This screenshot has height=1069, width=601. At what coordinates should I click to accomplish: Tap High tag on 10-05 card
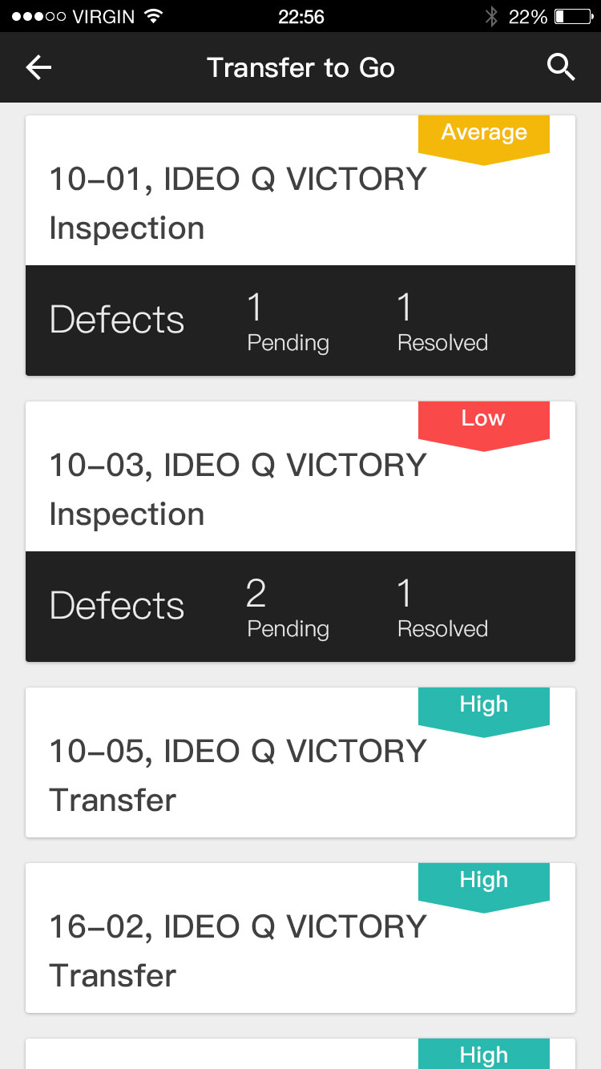tap(484, 708)
